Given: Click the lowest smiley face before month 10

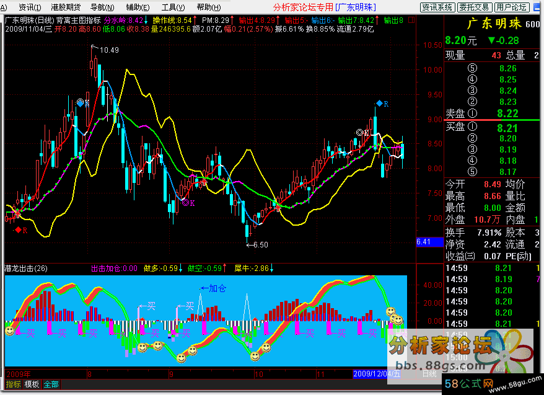Looking at the screenshot, I should pos(255,356).
